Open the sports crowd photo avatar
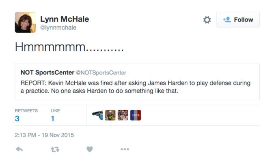The image size is (276, 161). pyautogui.click(x=123, y=115)
